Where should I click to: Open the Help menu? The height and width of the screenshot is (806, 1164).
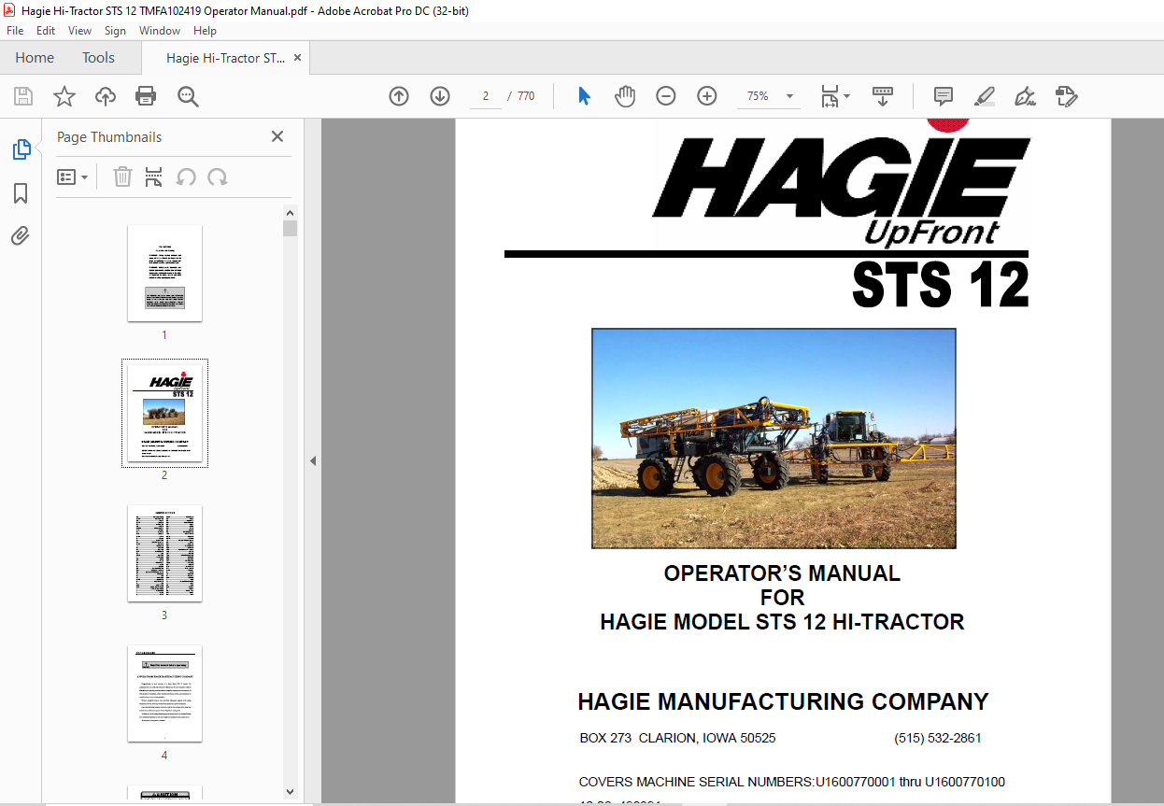pos(205,31)
